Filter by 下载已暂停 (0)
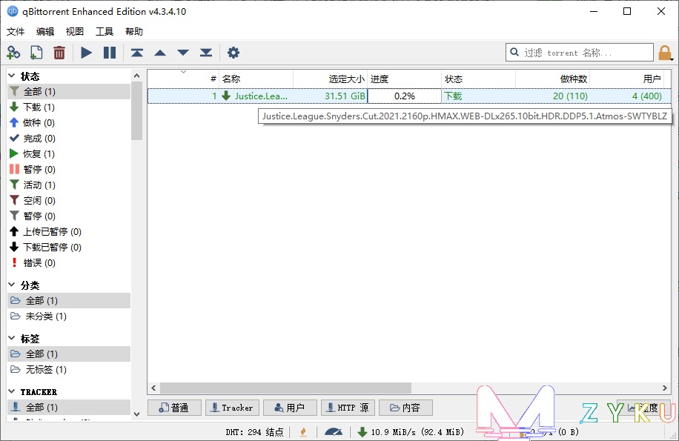679x441 pixels. (x=69, y=248)
